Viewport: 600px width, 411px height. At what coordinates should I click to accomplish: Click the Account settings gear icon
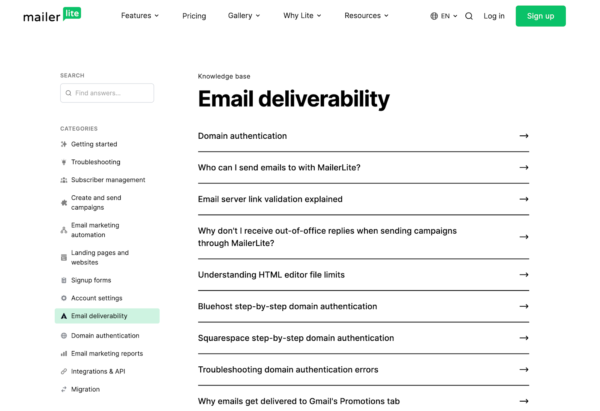coord(64,298)
